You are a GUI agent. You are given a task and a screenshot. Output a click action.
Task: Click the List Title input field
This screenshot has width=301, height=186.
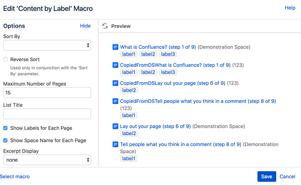47,114
